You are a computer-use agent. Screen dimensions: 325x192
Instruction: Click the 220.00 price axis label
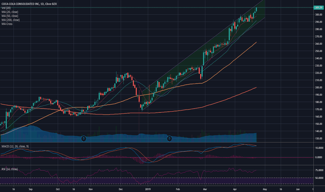coord(319,73)
